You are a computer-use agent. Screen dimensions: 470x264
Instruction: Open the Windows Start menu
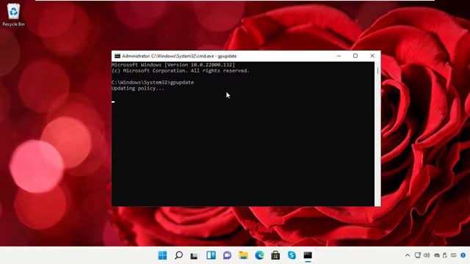pyautogui.click(x=162, y=255)
